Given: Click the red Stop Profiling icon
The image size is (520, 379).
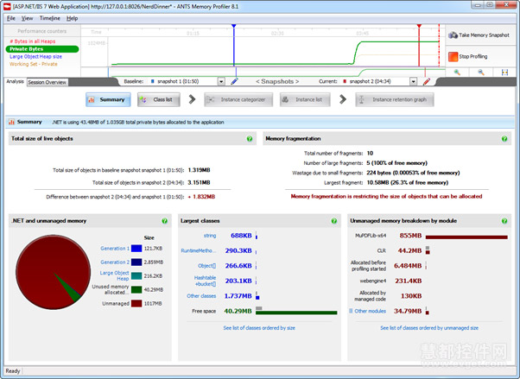Looking at the screenshot, I should click(453, 57).
